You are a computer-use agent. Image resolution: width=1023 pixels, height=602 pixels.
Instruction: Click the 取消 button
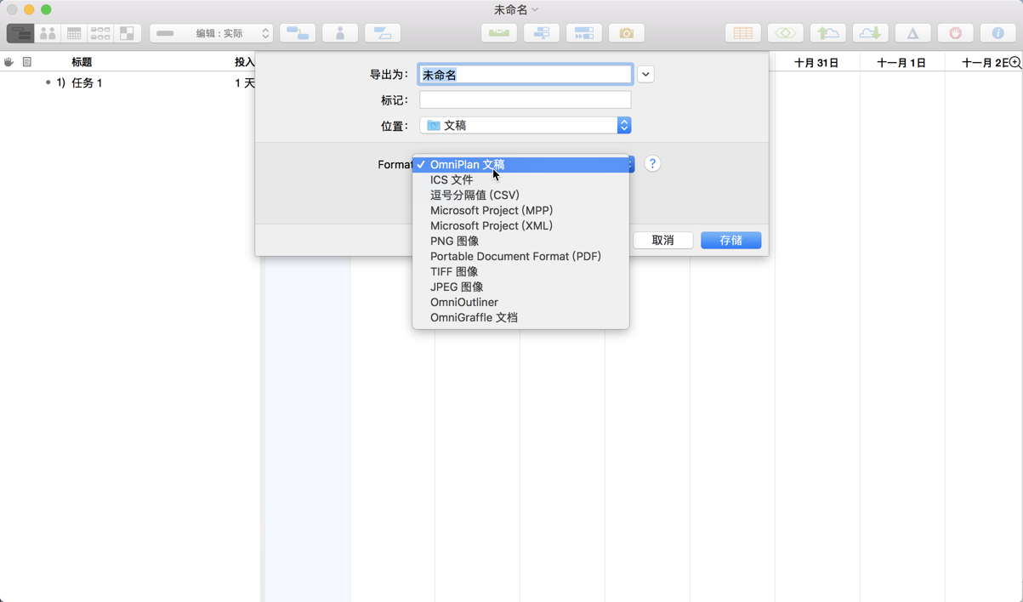(x=662, y=240)
